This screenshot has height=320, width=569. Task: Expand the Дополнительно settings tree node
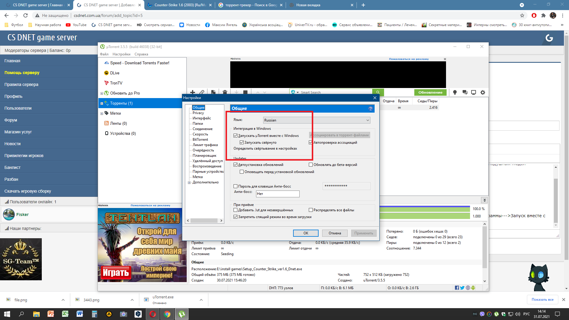[x=189, y=183]
